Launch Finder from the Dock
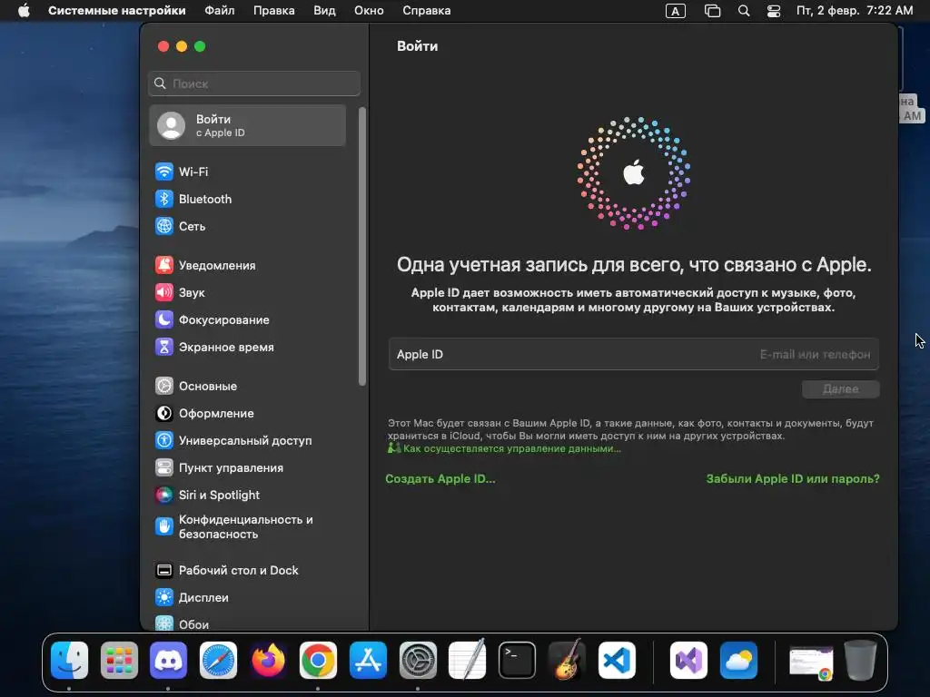This screenshot has width=930, height=697. pos(69,661)
